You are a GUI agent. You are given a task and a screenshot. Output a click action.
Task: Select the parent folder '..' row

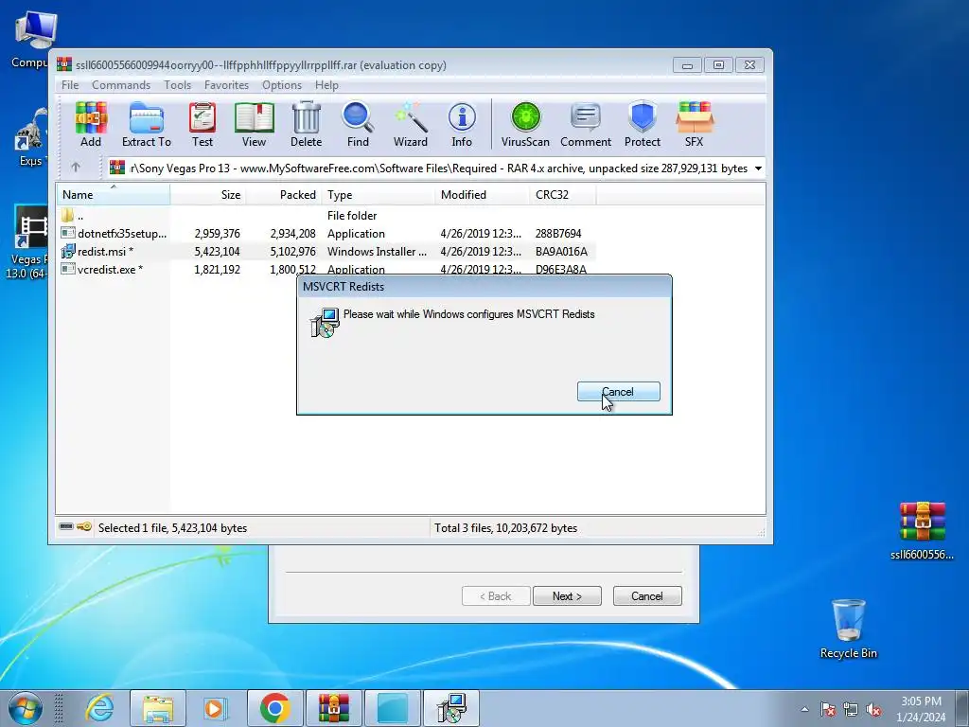(x=326, y=215)
